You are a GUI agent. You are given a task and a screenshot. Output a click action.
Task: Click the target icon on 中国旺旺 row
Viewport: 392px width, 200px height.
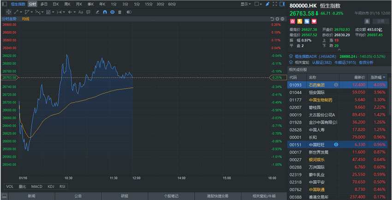(x=336, y=145)
